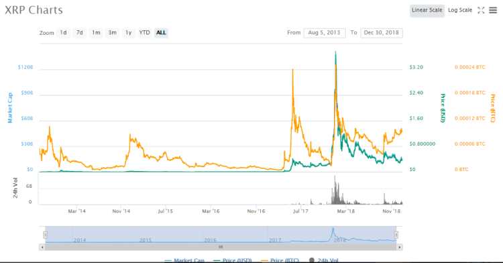Click the right navigator range handle
This screenshot has width=503, height=263.
click(396, 235)
